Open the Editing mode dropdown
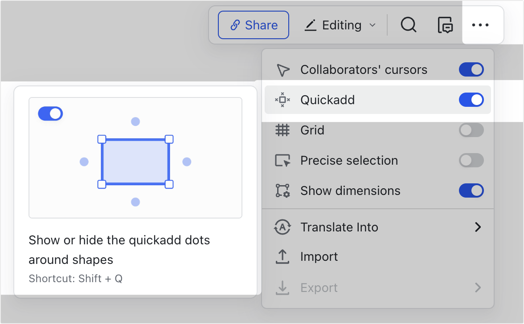524x324 pixels. click(x=340, y=25)
